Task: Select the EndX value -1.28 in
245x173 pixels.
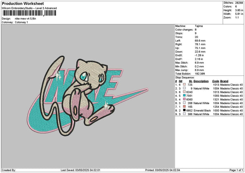Action: click(x=199, y=55)
